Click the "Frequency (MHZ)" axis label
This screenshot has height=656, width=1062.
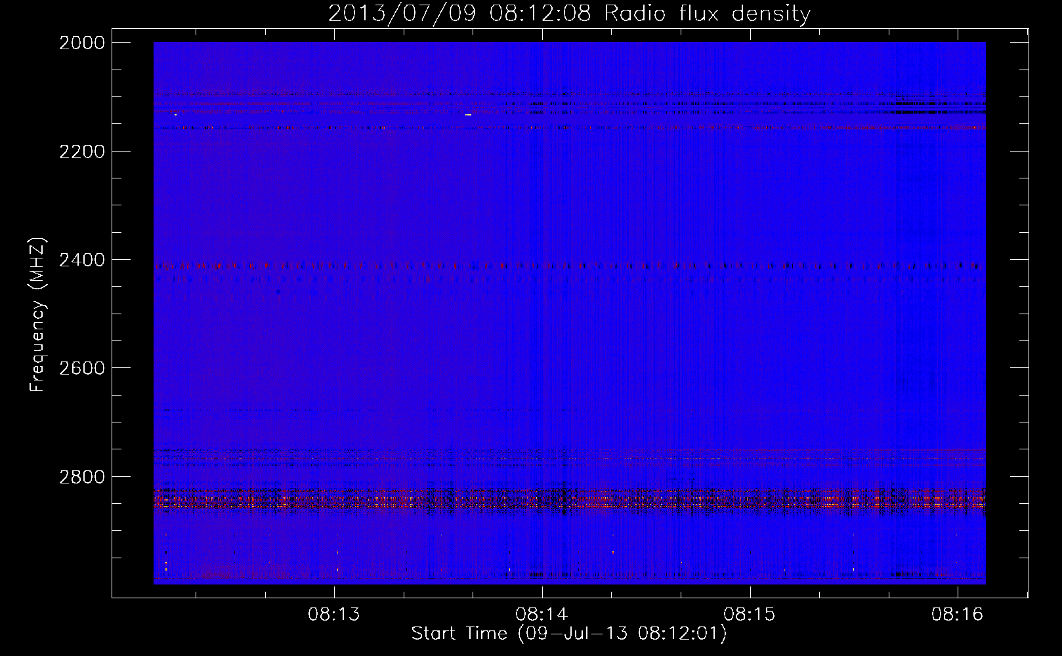38,314
